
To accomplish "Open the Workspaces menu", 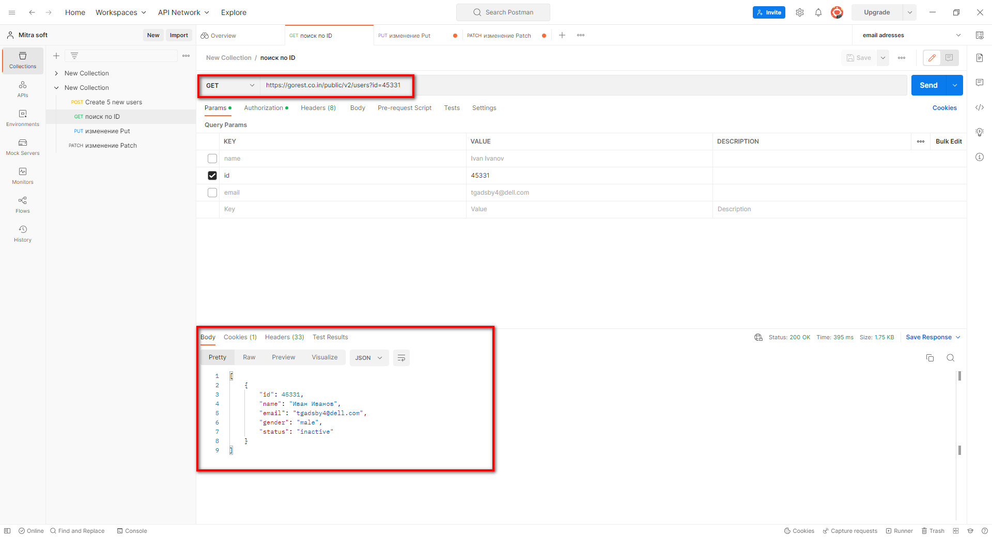I will click(x=121, y=12).
